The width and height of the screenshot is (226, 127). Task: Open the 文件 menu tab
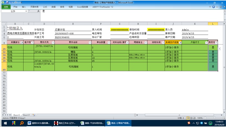[6, 7]
